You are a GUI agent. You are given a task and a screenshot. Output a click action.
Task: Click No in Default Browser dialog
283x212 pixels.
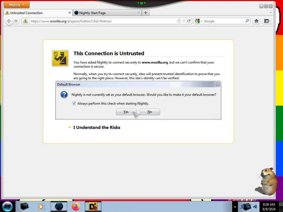(x=150, y=112)
